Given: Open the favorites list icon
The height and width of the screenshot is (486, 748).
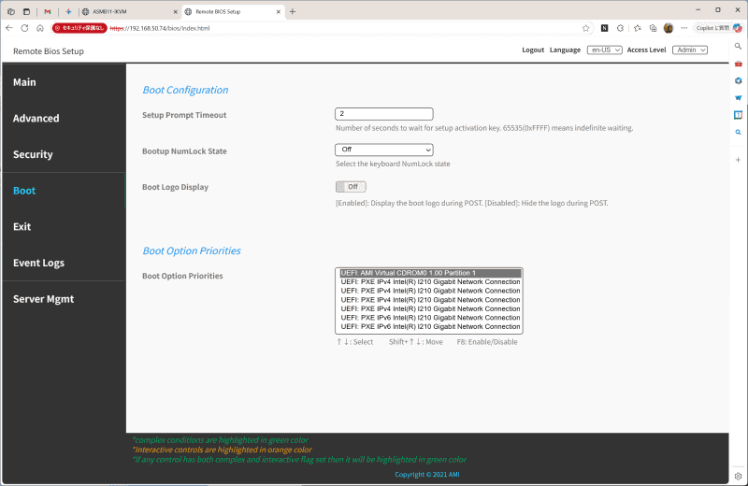Looking at the screenshot, I should (638, 28).
